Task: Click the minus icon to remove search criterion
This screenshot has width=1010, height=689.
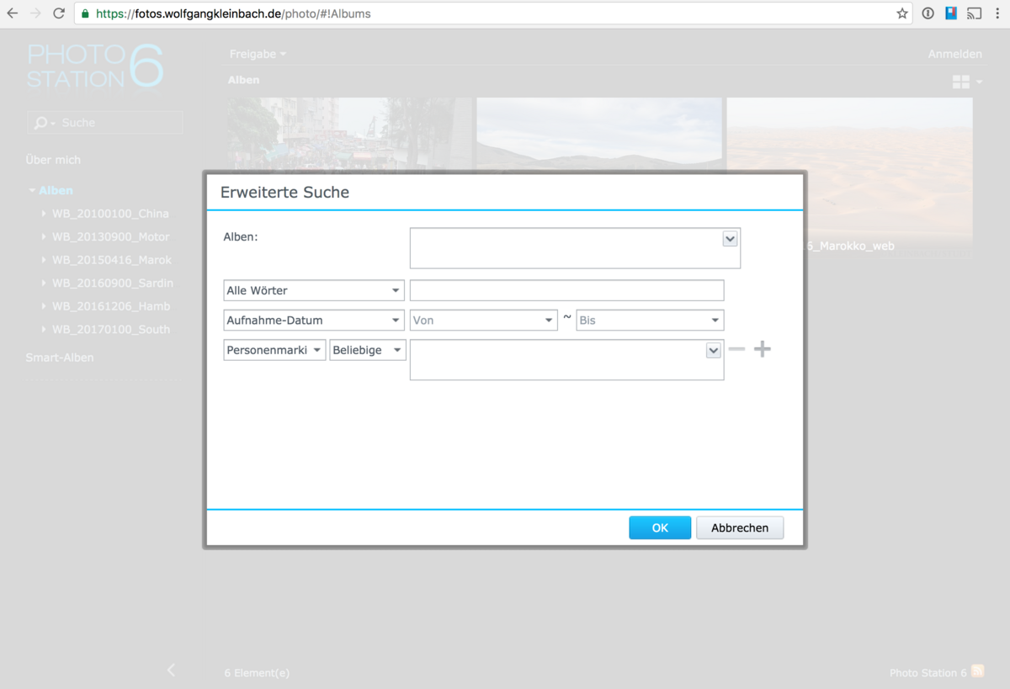Action: [x=736, y=349]
